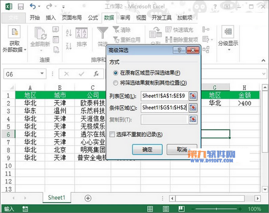Click the zoom slider in status bar
The height and width of the screenshot is (213, 269).
point(217,209)
